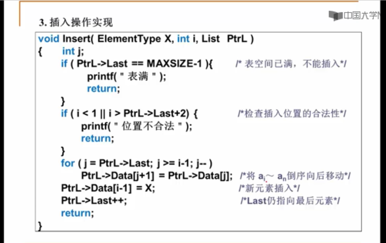The width and height of the screenshot is (386, 243).
Task: Click the 'PtrL->Last++;' statement
Action: [x=94, y=201]
